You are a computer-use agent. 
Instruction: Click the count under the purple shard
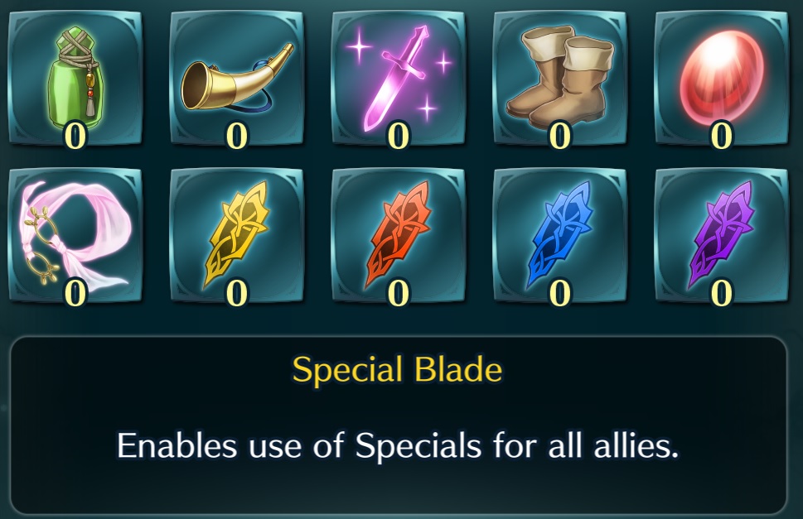tap(722, 294)
